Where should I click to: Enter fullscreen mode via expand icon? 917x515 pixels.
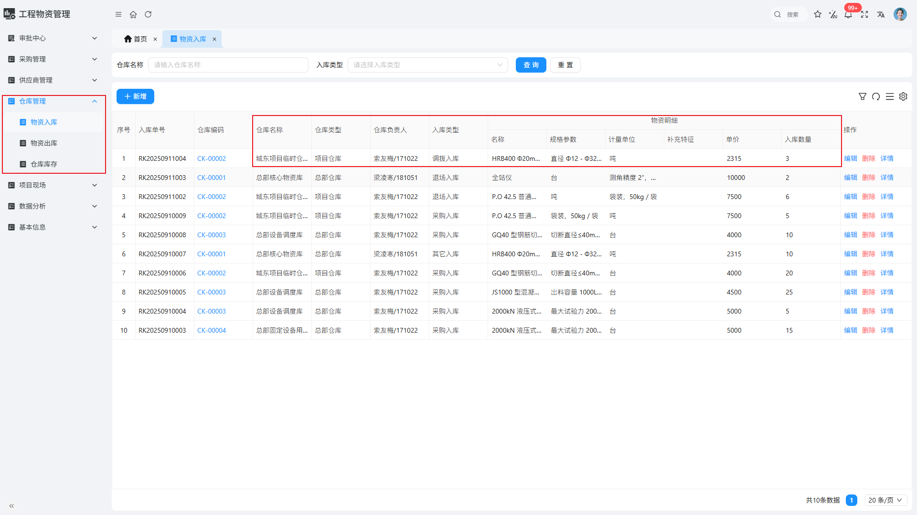pos(864,14)
